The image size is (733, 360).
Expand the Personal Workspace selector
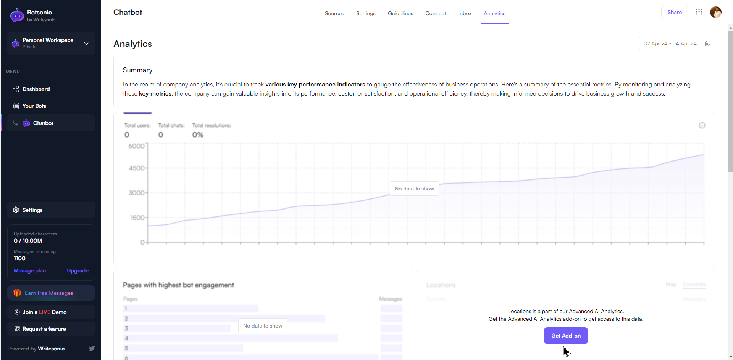[x=87, y=43]
